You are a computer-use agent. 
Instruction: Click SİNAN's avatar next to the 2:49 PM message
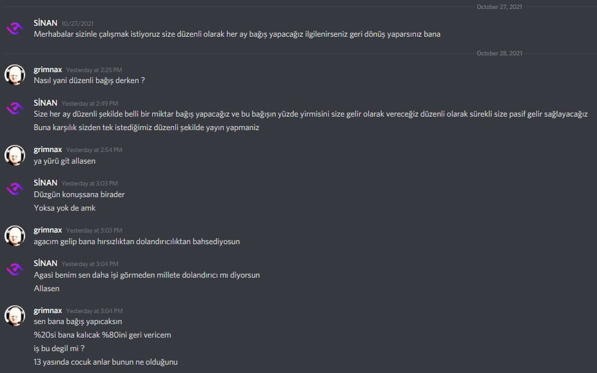[14, 108]
